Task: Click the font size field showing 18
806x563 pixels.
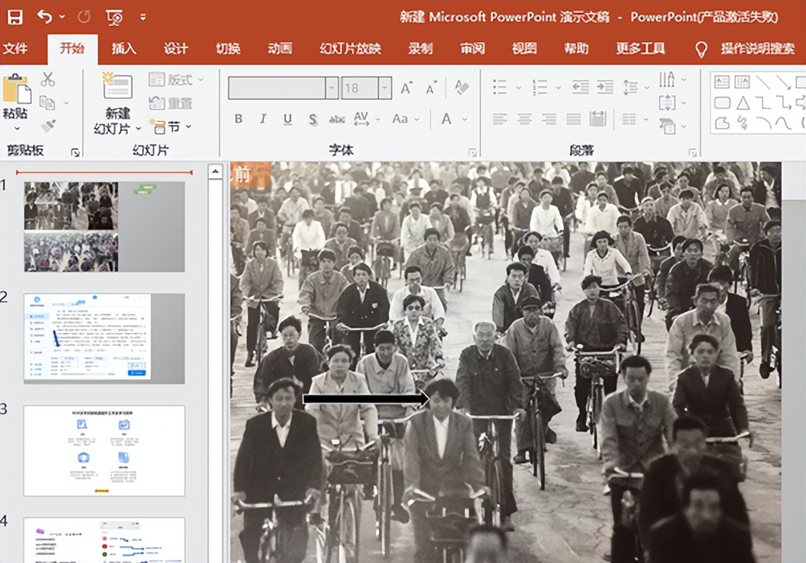Action: [x=359, y=88]
